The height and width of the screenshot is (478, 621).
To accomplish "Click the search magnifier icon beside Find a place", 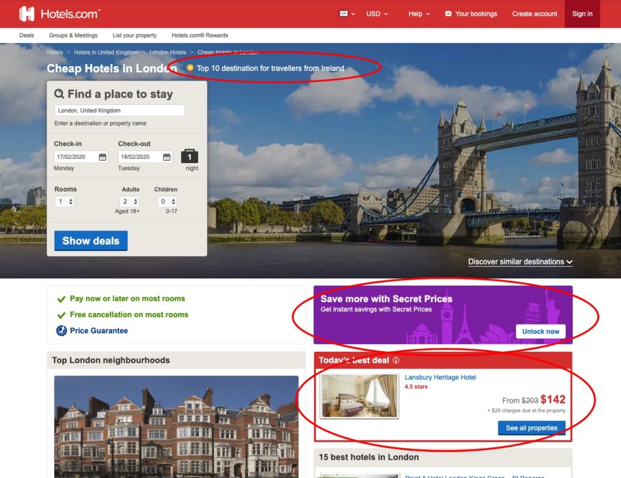I will (x=59, y=94).
